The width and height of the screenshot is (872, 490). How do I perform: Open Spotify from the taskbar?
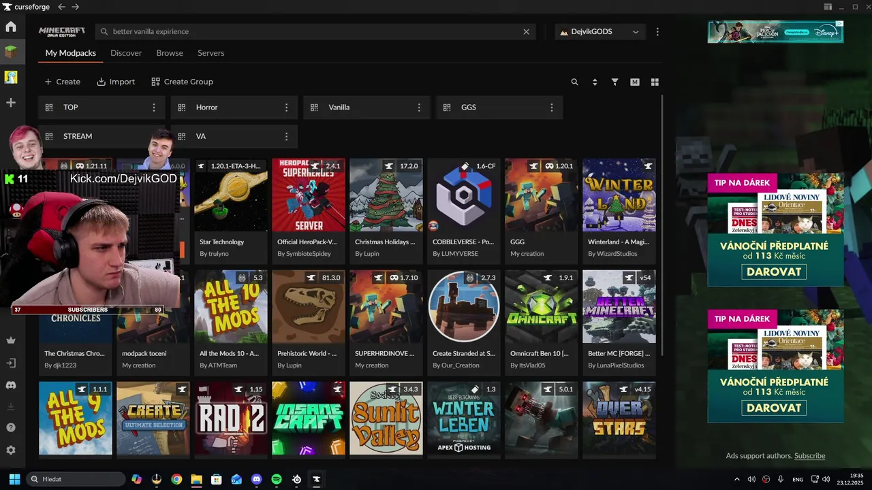(277, 479)
